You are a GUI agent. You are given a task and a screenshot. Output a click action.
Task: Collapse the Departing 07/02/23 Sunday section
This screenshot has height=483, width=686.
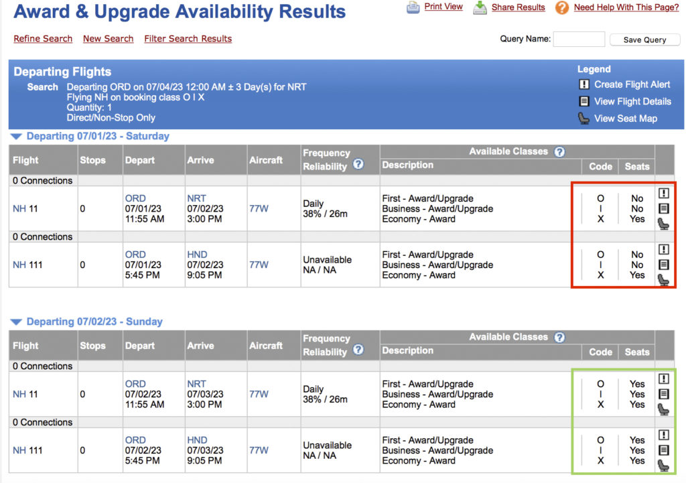click(x=17, y=322)
